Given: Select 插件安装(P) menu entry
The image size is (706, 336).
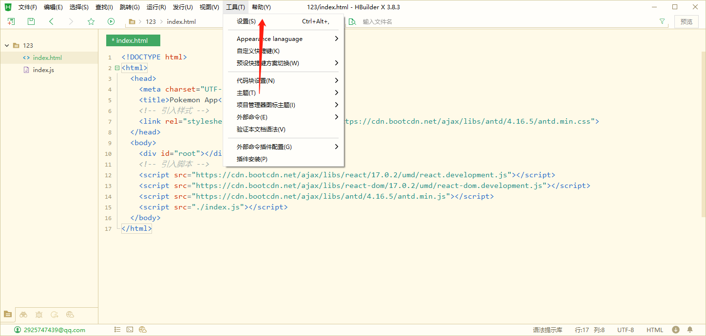Looking at the screenshot, I should [252, 159].
